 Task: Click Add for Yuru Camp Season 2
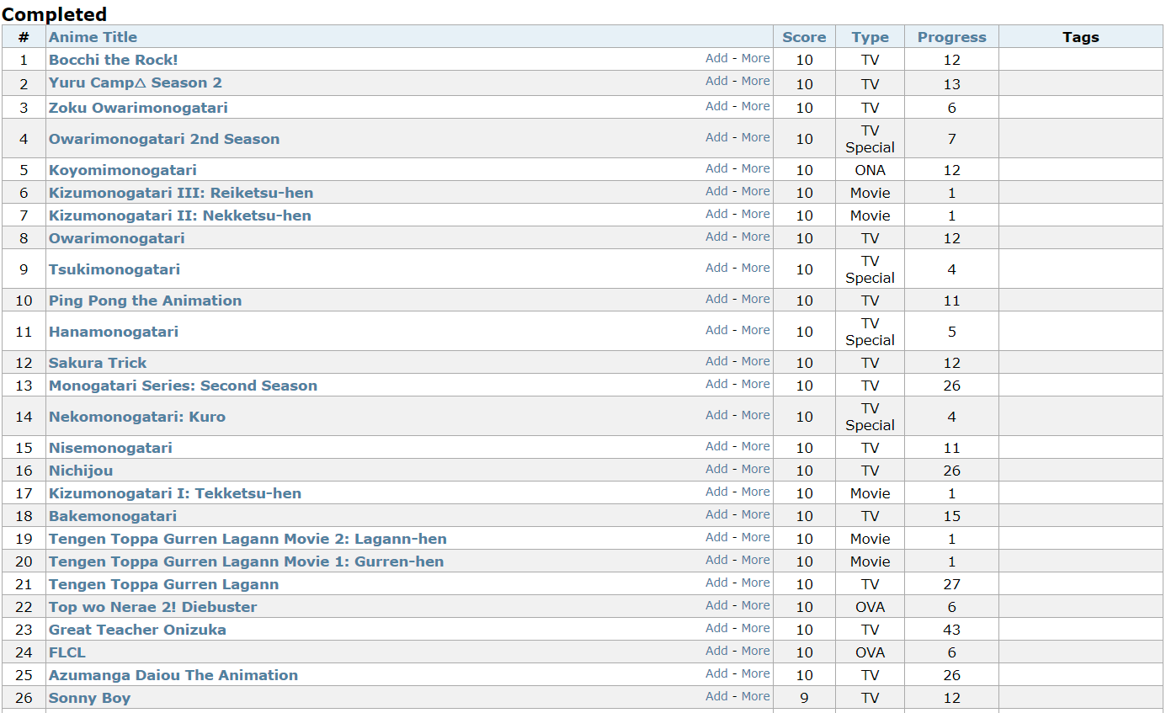[716, 81]
